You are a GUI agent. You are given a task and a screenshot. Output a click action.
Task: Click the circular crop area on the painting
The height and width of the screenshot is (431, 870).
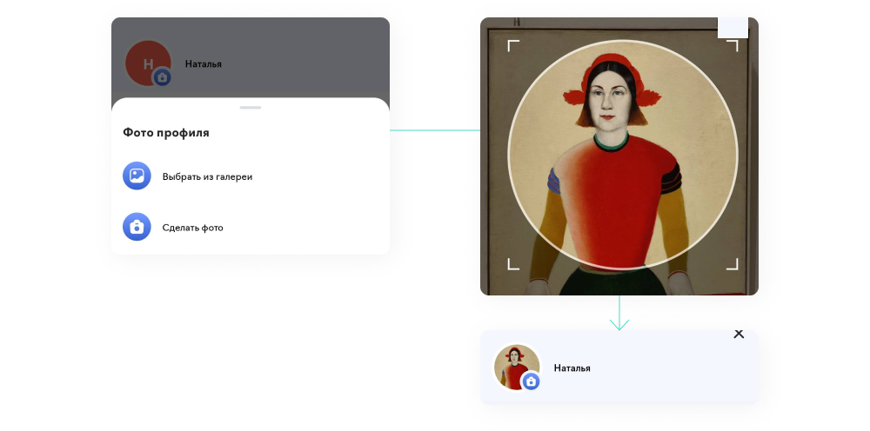tap(623, 155)
